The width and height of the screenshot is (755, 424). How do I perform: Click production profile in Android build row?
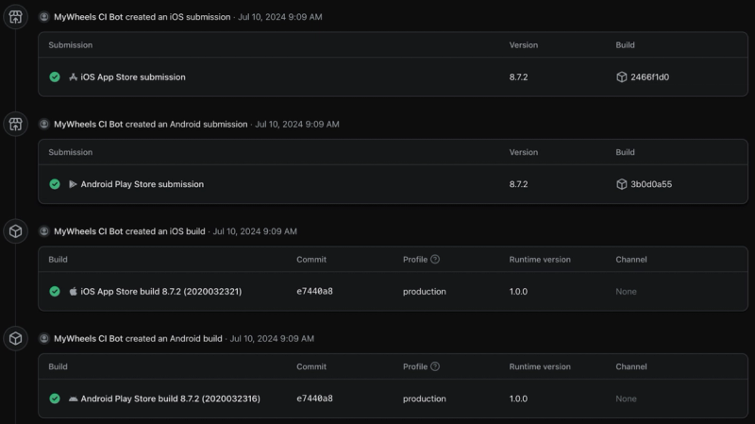(424, 399)
